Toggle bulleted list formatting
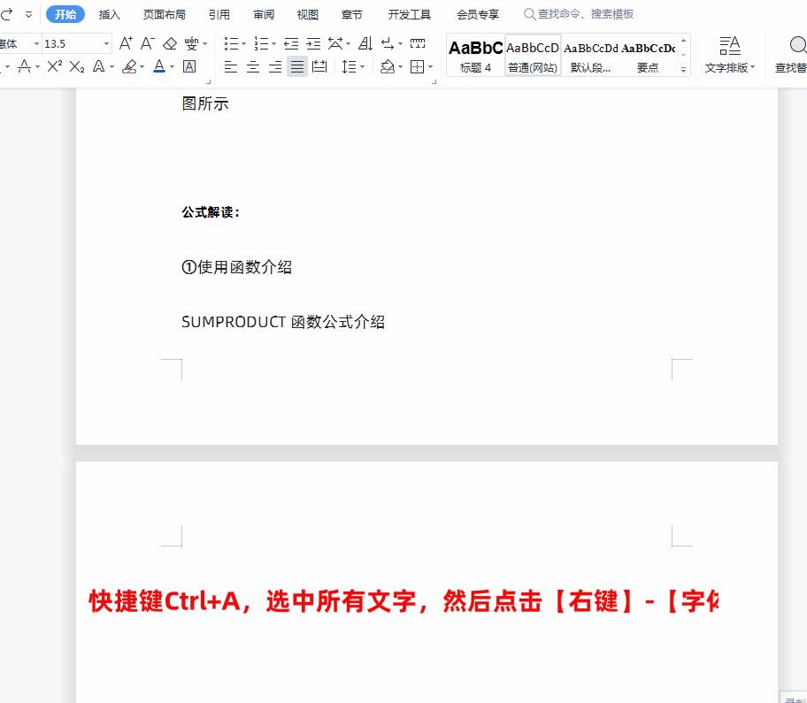807x703 pixels. 229,42
